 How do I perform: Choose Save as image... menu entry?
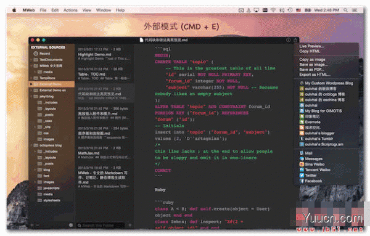point(313,65)
